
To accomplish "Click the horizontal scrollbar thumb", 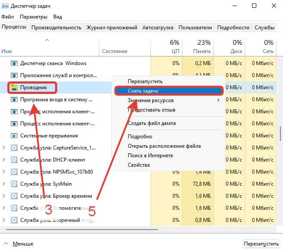I will pos(82,230).
